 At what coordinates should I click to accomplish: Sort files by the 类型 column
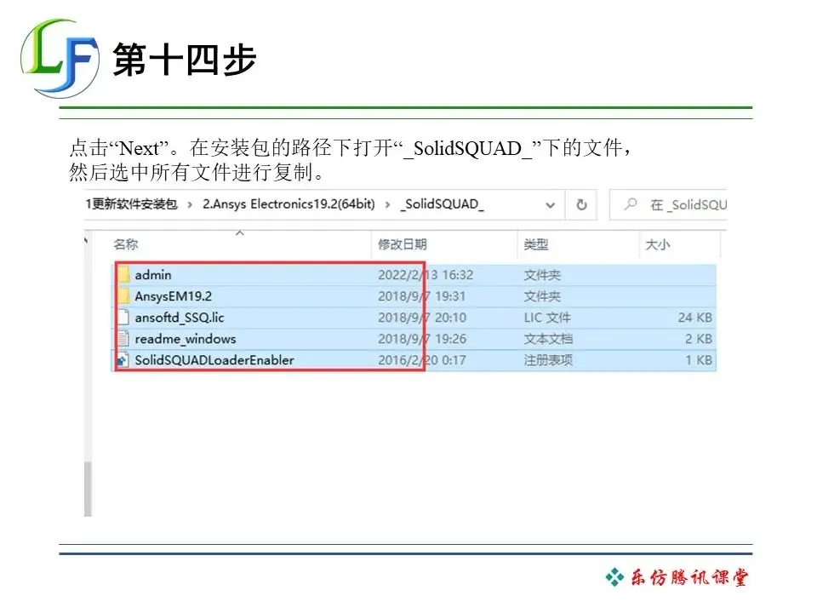535,244
